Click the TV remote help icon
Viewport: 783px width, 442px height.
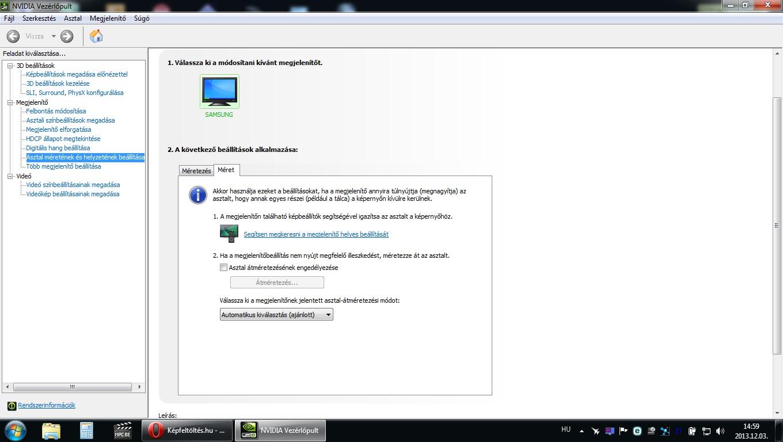(x=229, y=234)
